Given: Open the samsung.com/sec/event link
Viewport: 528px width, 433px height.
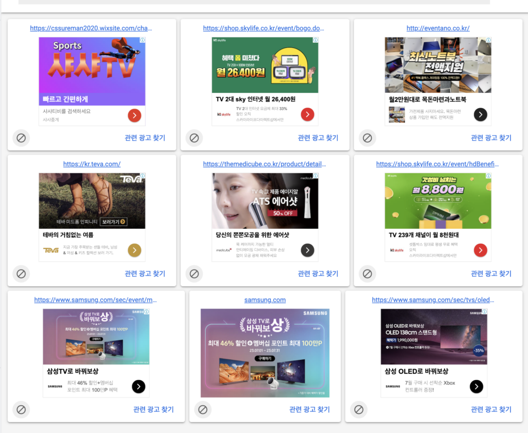Looking at the screenshot, I should (95, 299).
